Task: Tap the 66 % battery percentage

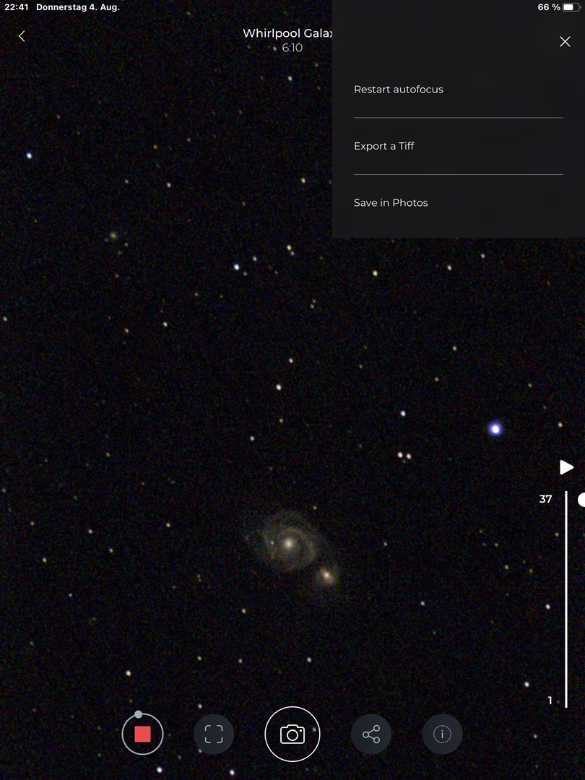Action: point(549,7)
